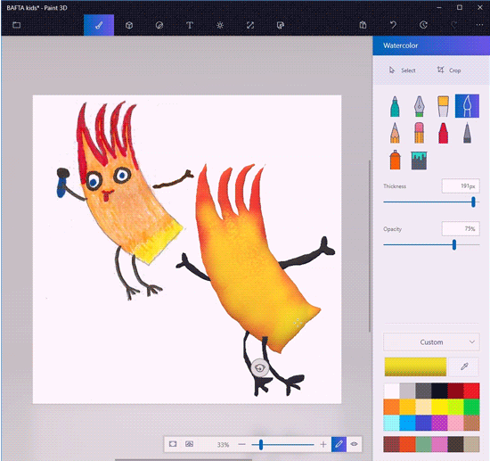Screen dimensions: 490x461
Task: Choose the Oil brush tool
Action: tap(443, 106)
